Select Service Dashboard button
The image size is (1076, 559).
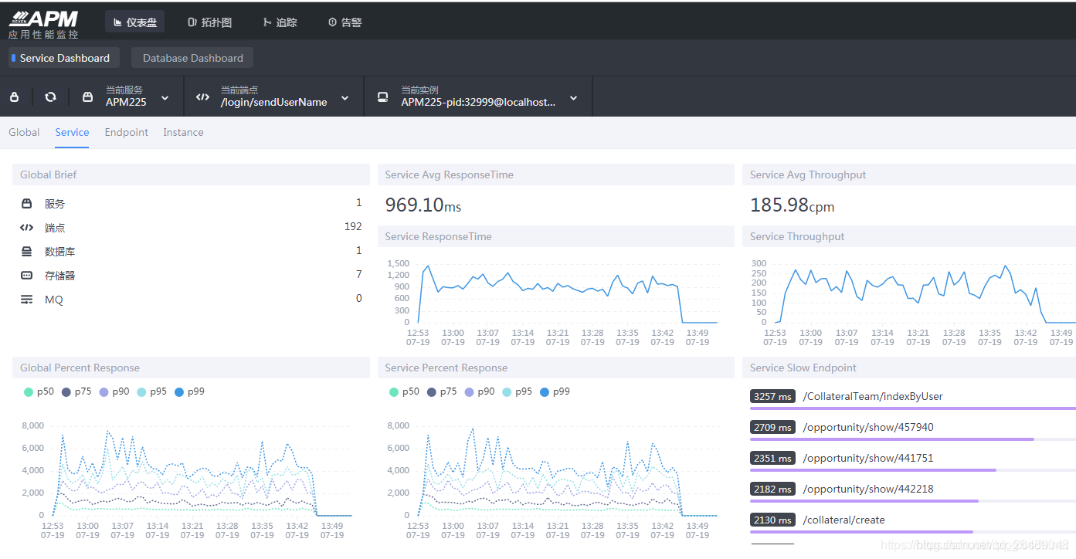[x=63, y=58]
